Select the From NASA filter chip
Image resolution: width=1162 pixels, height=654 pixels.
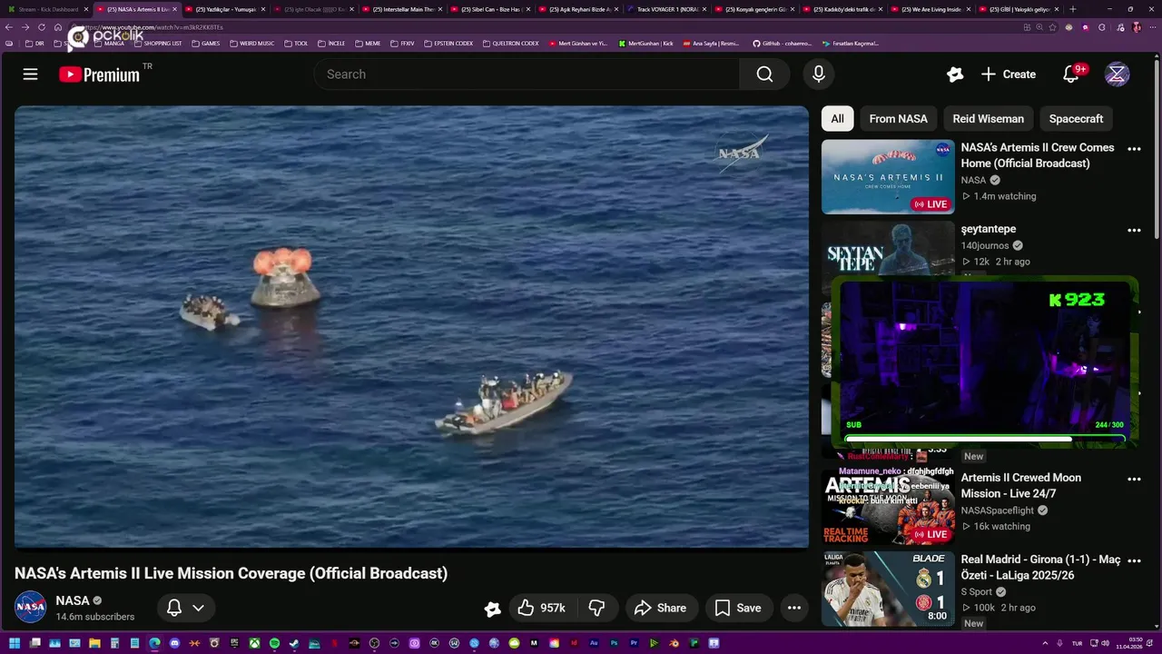[x=898, y=119]
